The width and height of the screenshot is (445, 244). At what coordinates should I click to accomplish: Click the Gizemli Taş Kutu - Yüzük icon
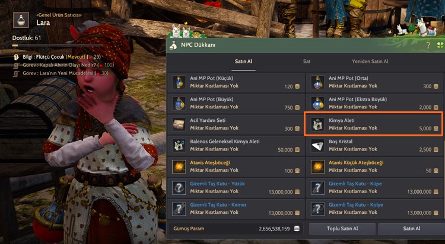coord(179,188)
